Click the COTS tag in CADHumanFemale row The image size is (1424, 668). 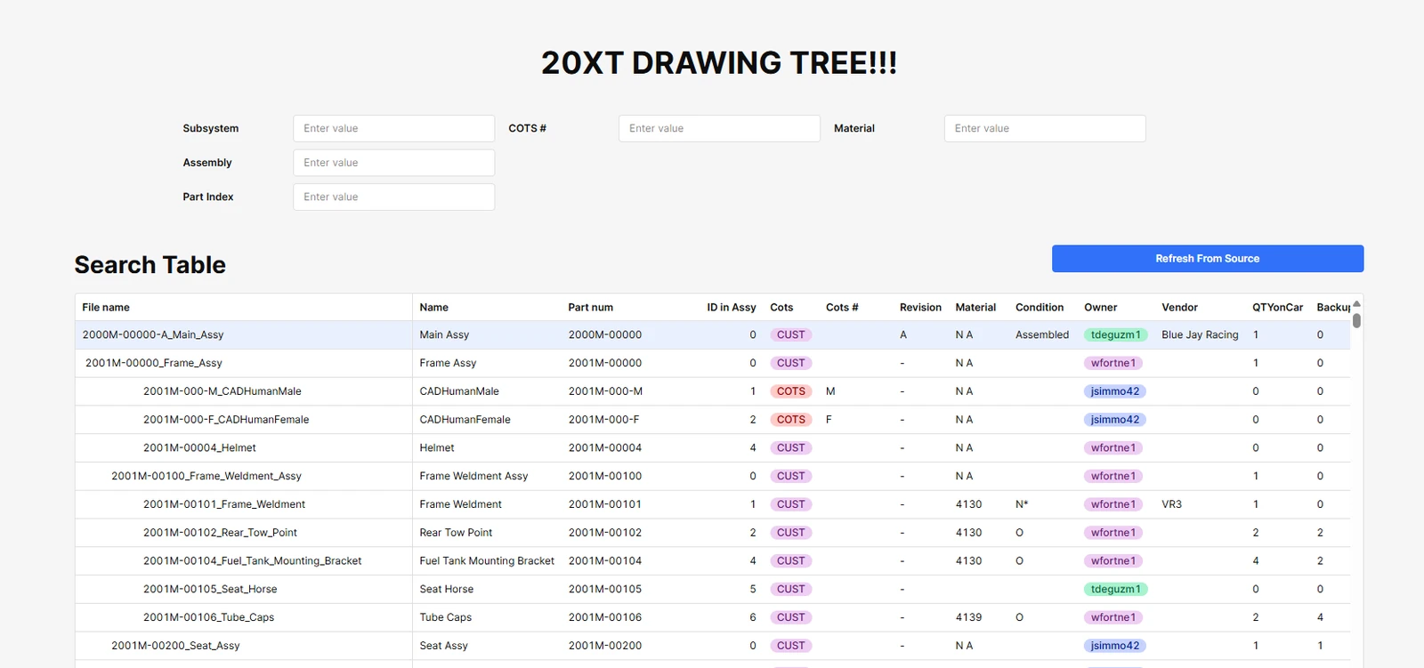pyautogui.click(x=790, y=420)
